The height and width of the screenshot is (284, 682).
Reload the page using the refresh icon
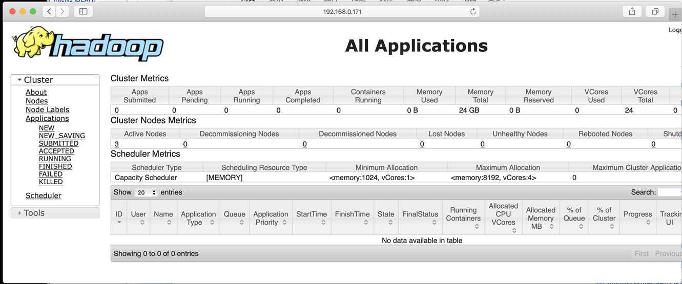click(473, 11)
